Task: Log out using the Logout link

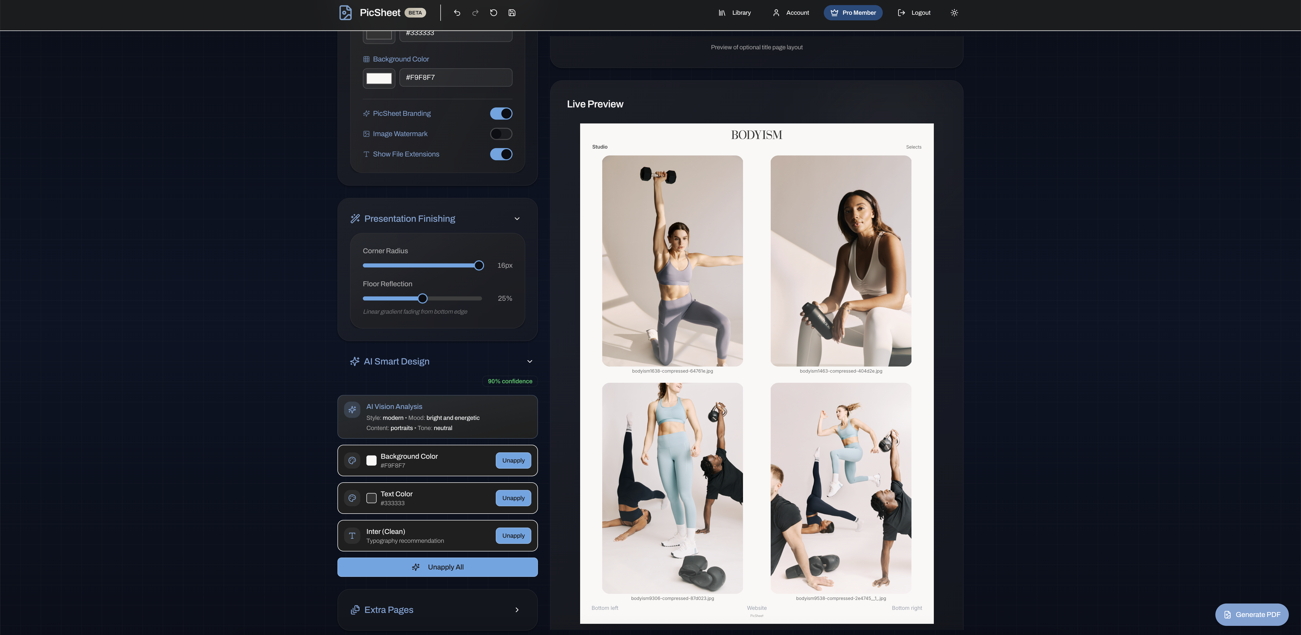Action: 914,13
